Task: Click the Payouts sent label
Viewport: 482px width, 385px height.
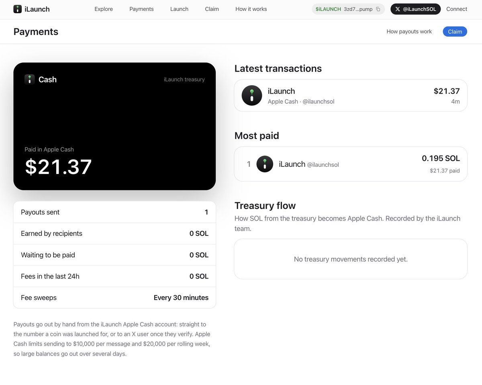Action: (x=40, y=212)
